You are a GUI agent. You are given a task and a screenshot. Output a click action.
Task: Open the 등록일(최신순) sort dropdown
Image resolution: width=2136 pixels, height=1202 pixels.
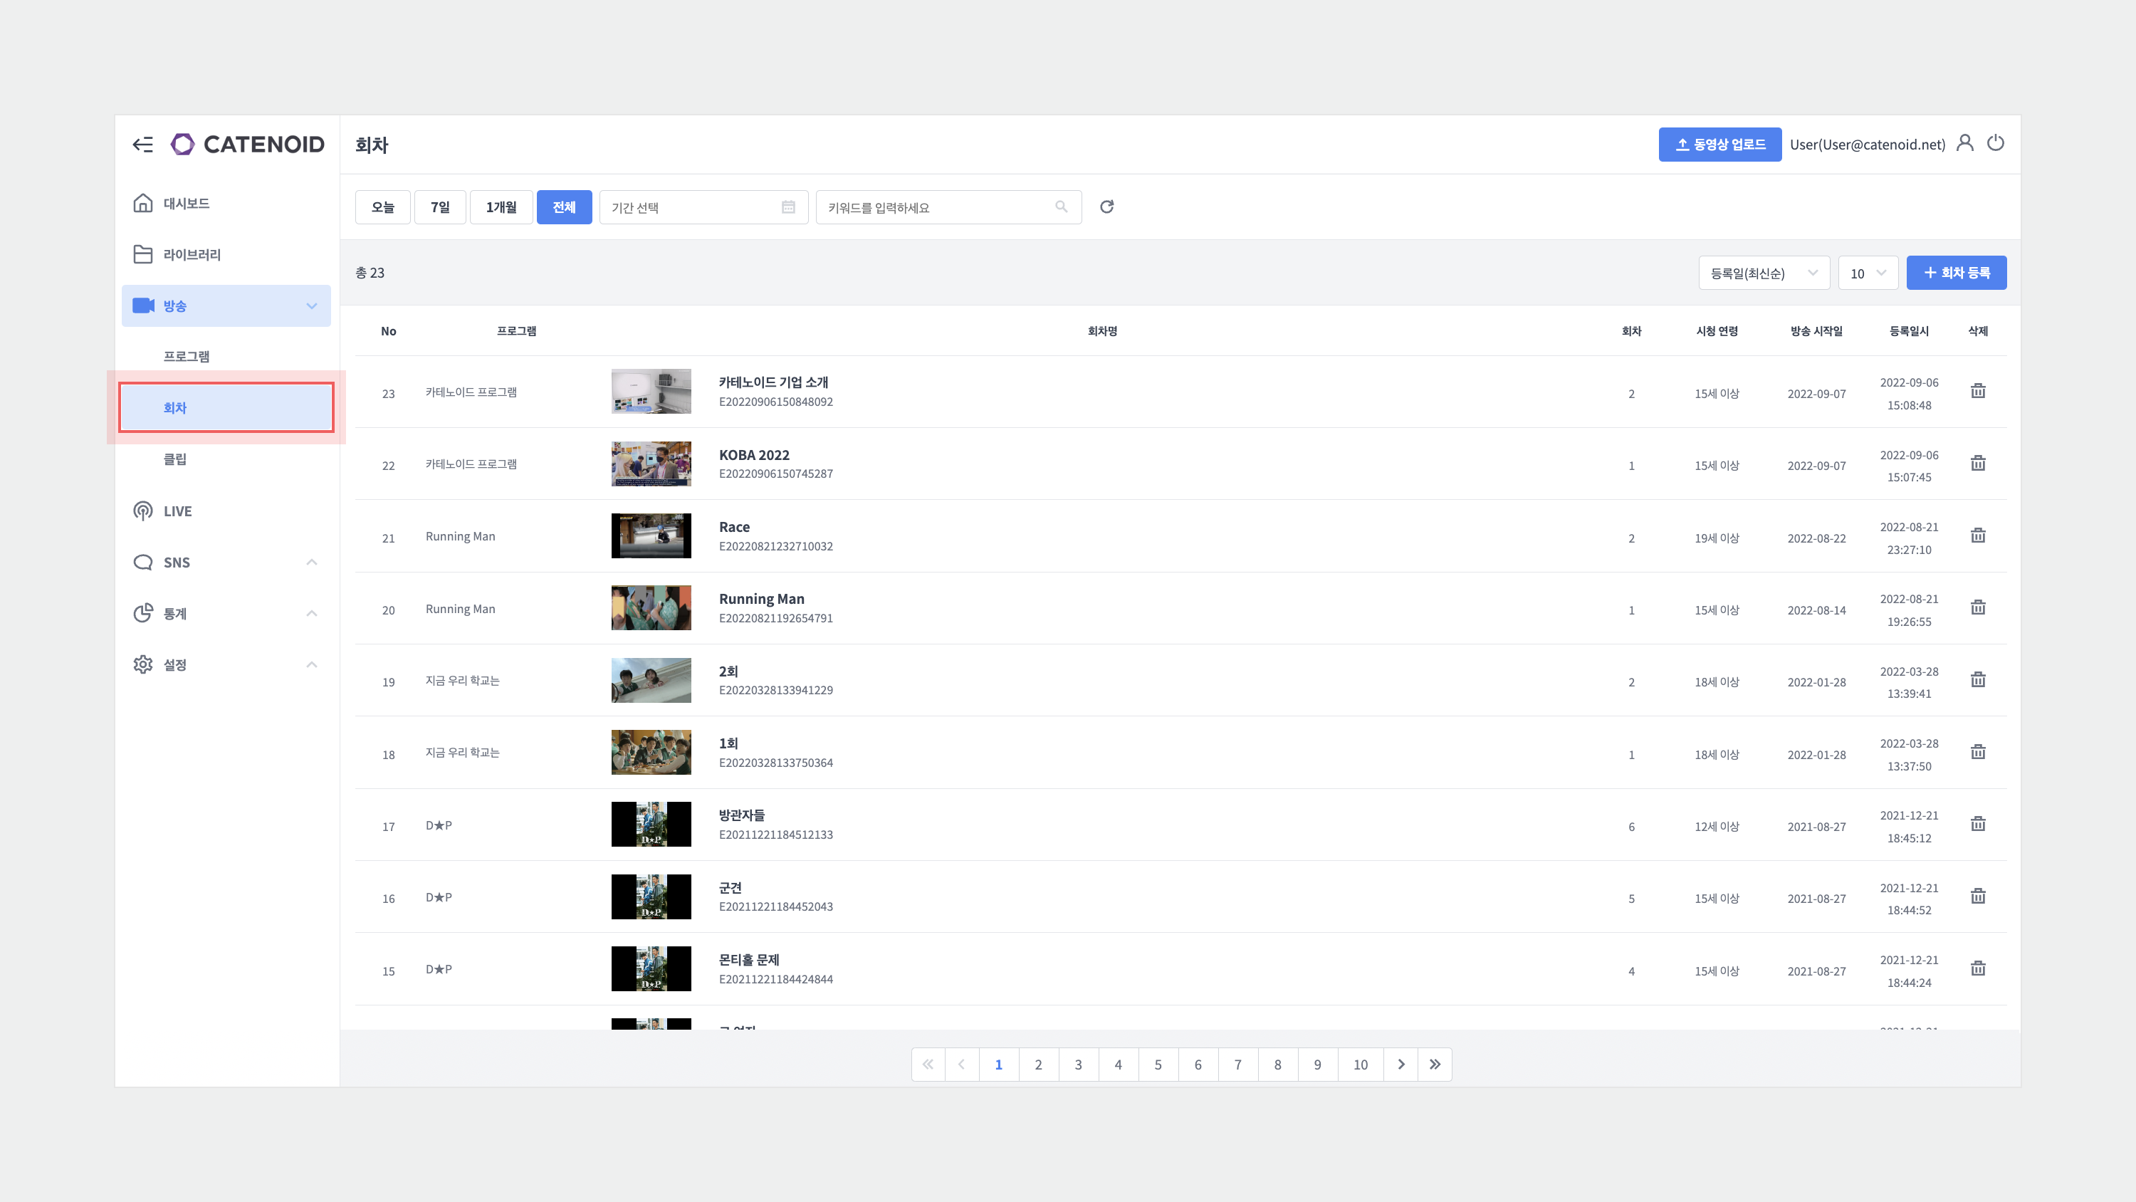click(1764, 273)
